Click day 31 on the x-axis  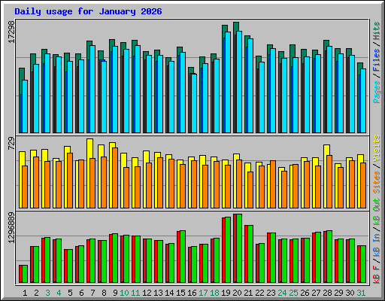coord(361,293)
